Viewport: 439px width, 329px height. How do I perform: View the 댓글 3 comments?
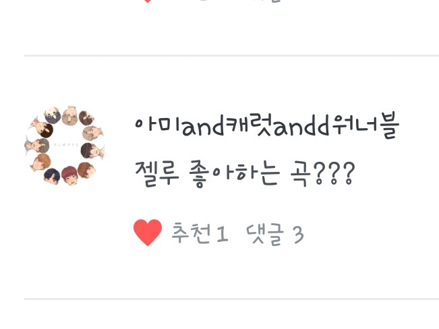(x=274, y=235)
